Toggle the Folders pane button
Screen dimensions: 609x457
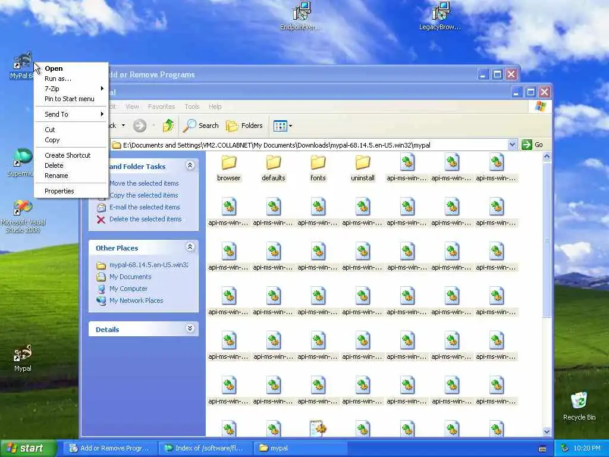[244, 126]
